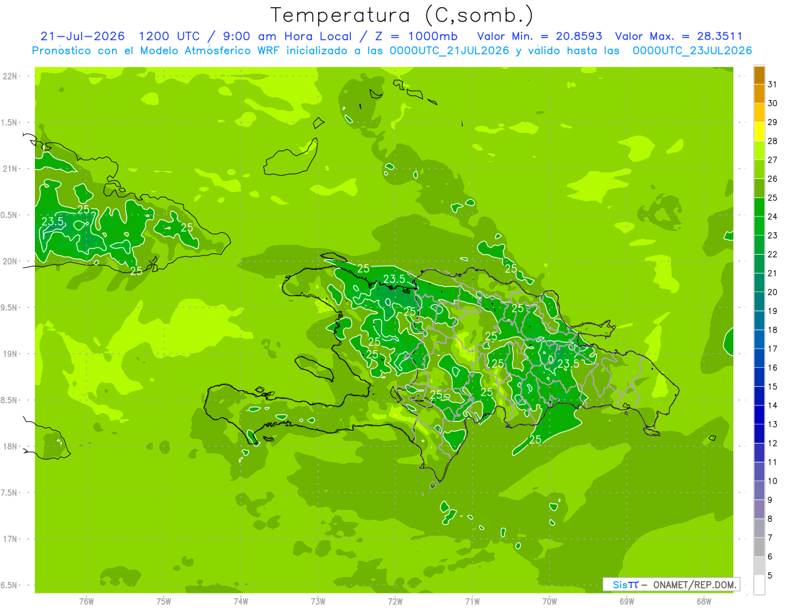Click the 'Temperatura (C,somb.)' map title
Viewport: 790px width, 610px height.
pyautogui.click(x=402, y=14)
